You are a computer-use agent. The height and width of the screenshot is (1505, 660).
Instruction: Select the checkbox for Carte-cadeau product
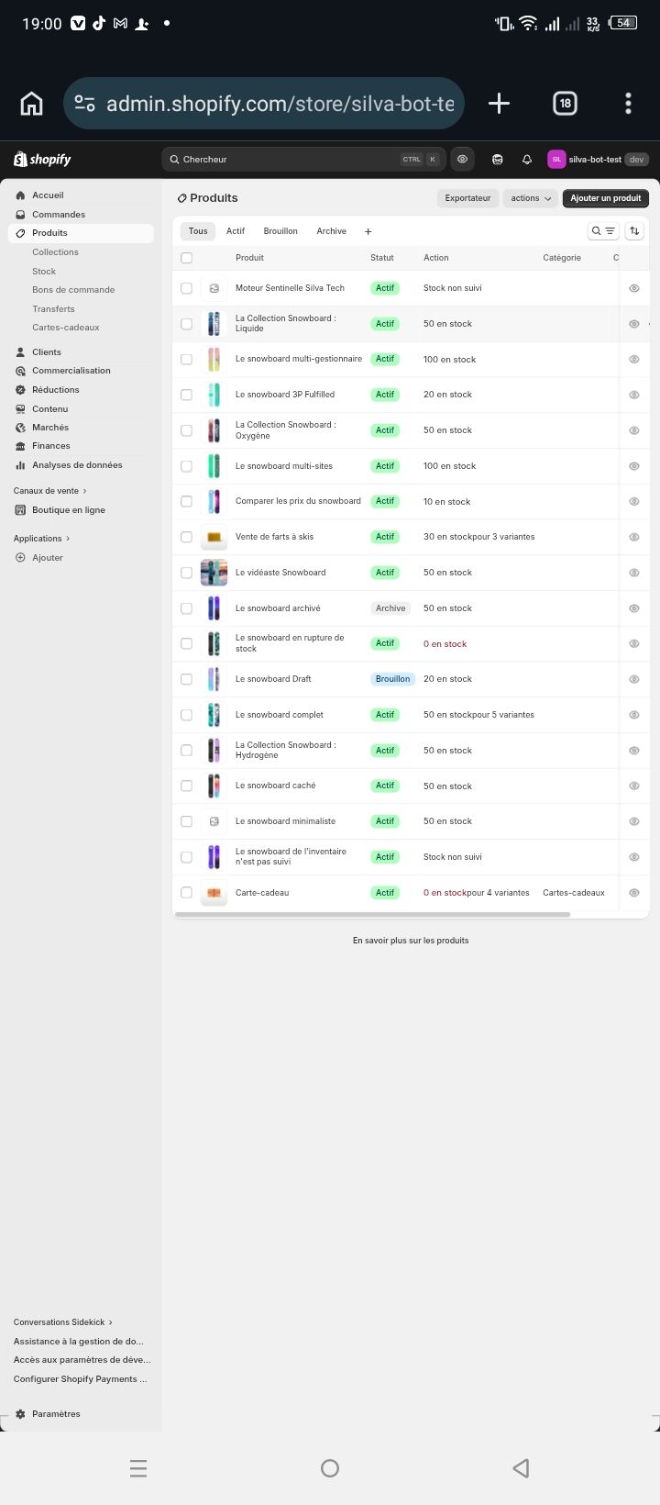point(187,893)
